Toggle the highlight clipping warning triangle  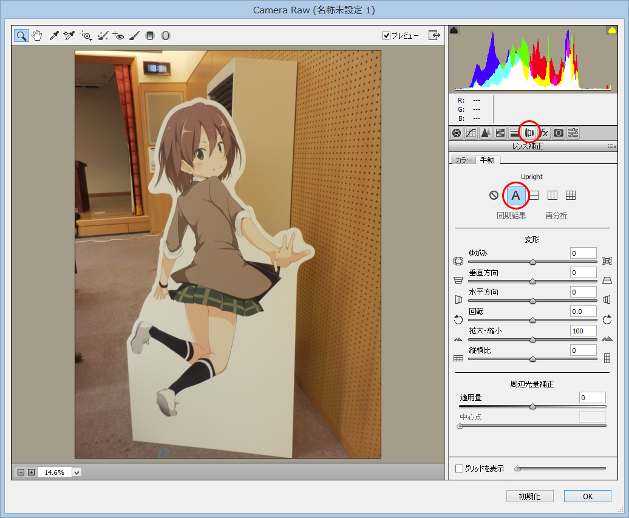point(611,31)
